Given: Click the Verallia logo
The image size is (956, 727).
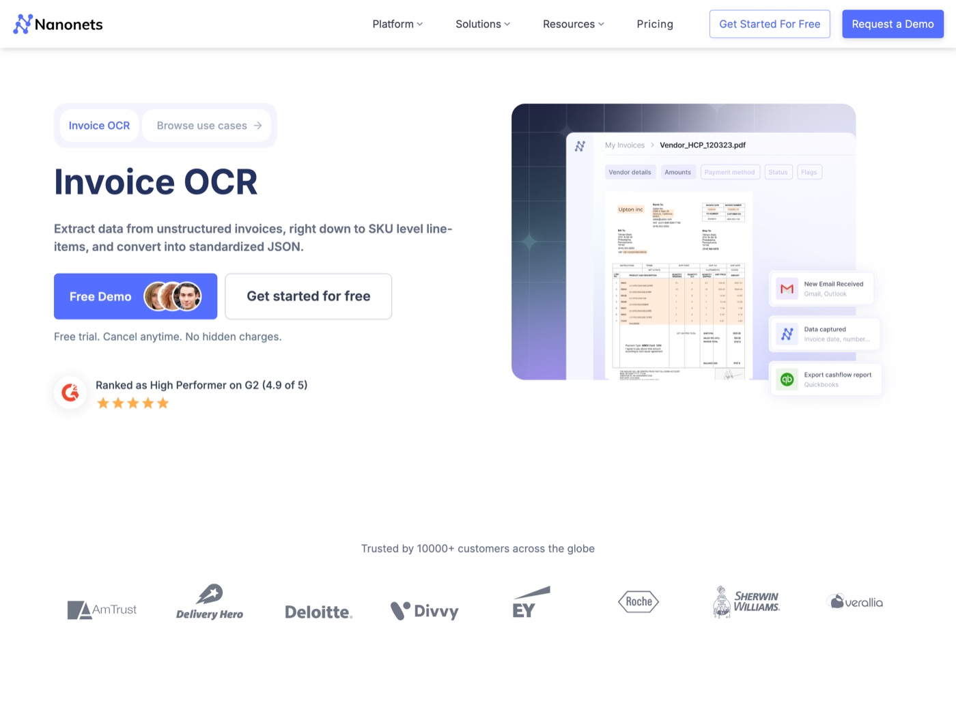Looking at the screenshot, I should click(x=854, y=602).
